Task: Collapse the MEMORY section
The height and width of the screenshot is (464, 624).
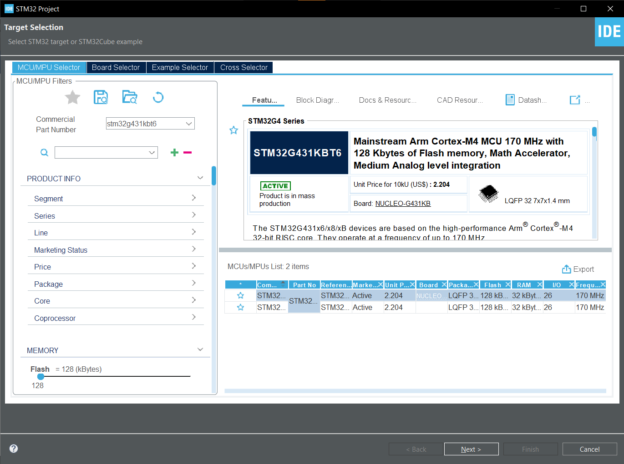Action: tap(200, 349)
